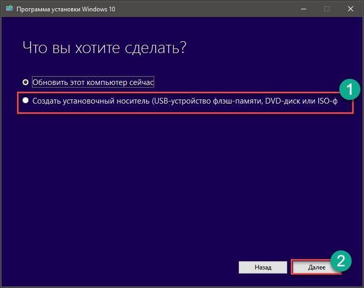This screenshot has width=364, height=288.
Task: Click the heading 'Что вы хотите сделать?'
Action: click(104, 48)
